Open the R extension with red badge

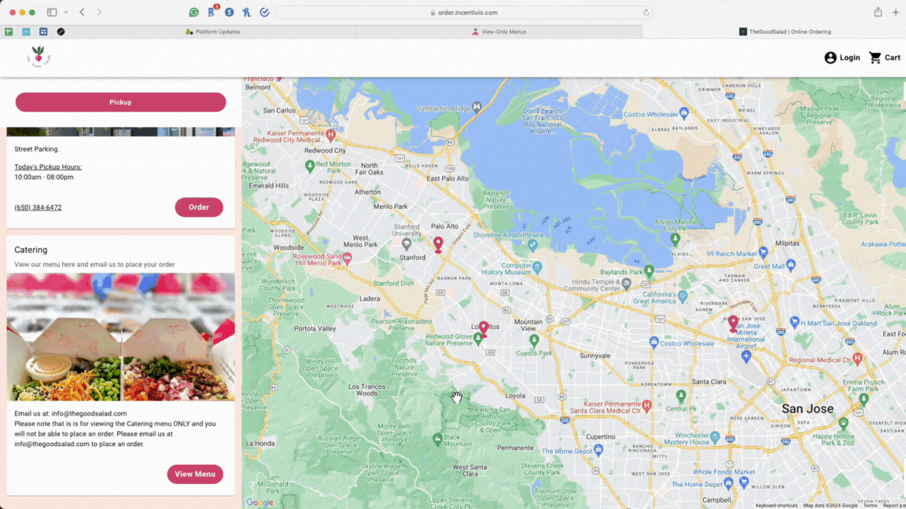(x=212, y=11)
